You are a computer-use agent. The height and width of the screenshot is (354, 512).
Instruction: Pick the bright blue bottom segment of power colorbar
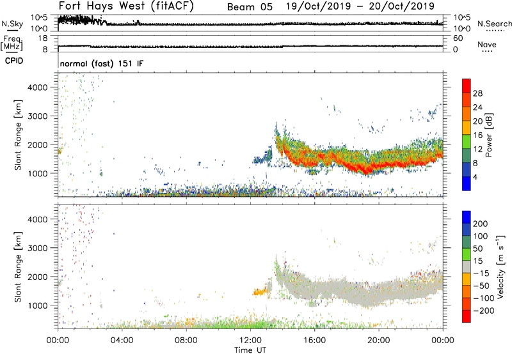point(467,183)
